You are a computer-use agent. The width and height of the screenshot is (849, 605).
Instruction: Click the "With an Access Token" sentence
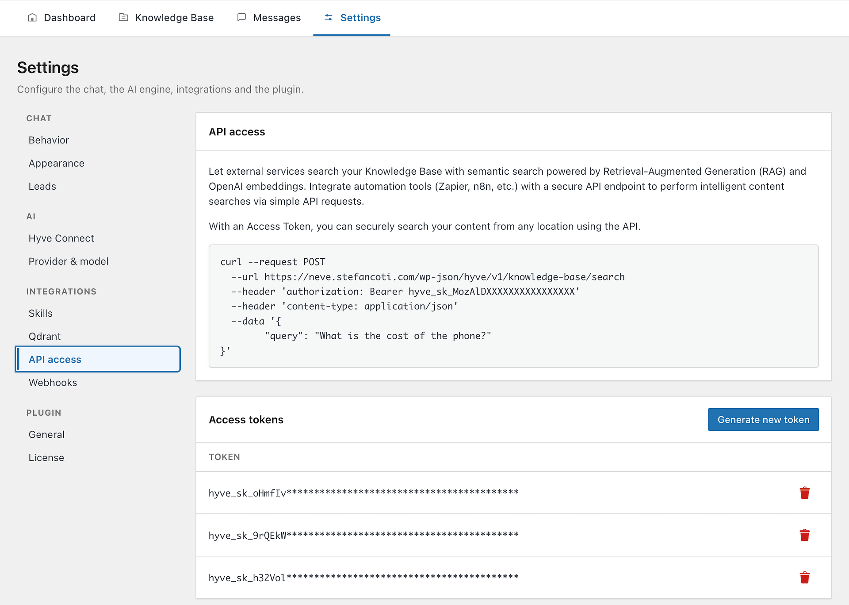(424, 226)
